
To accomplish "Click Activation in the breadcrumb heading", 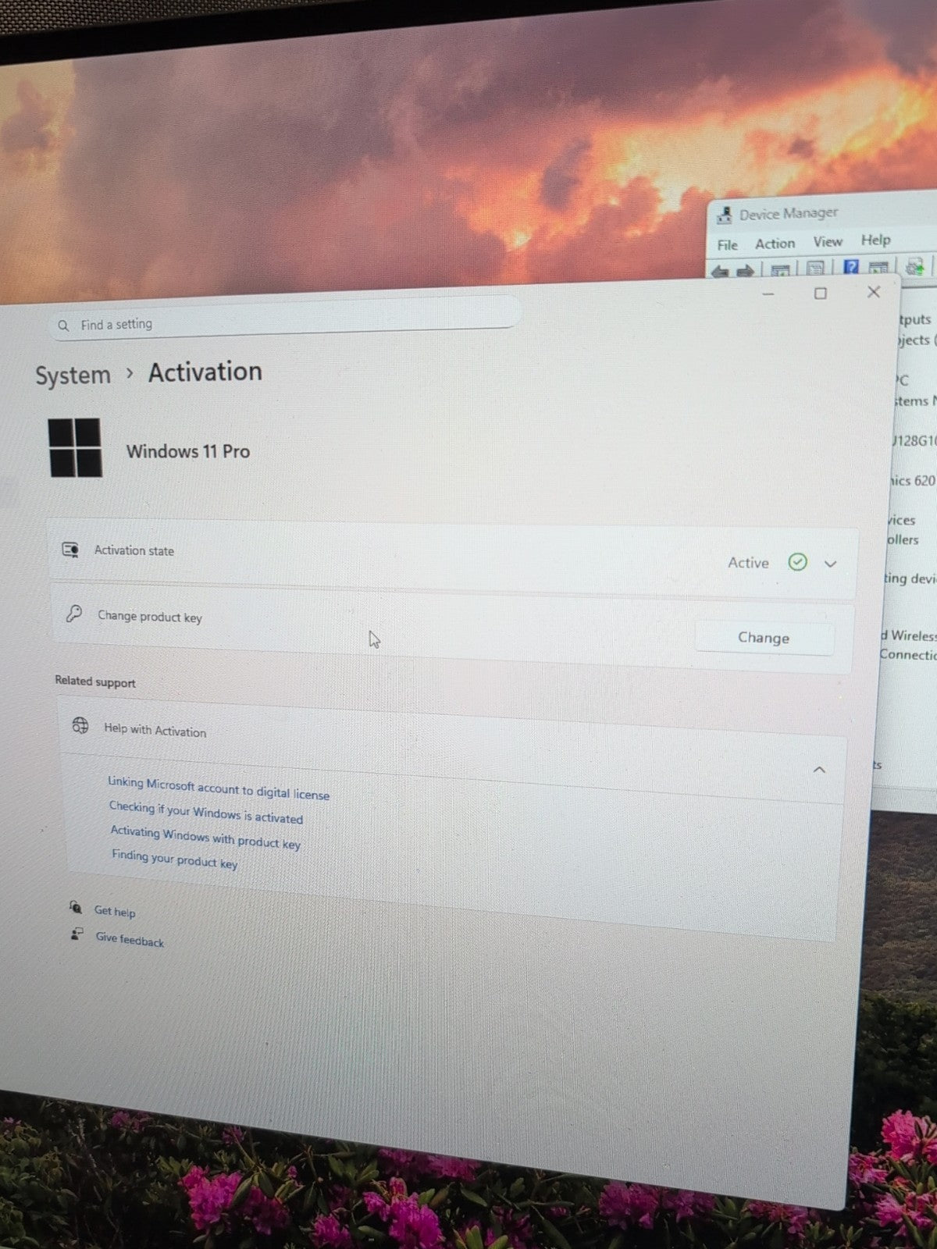I will click(205, 372).
